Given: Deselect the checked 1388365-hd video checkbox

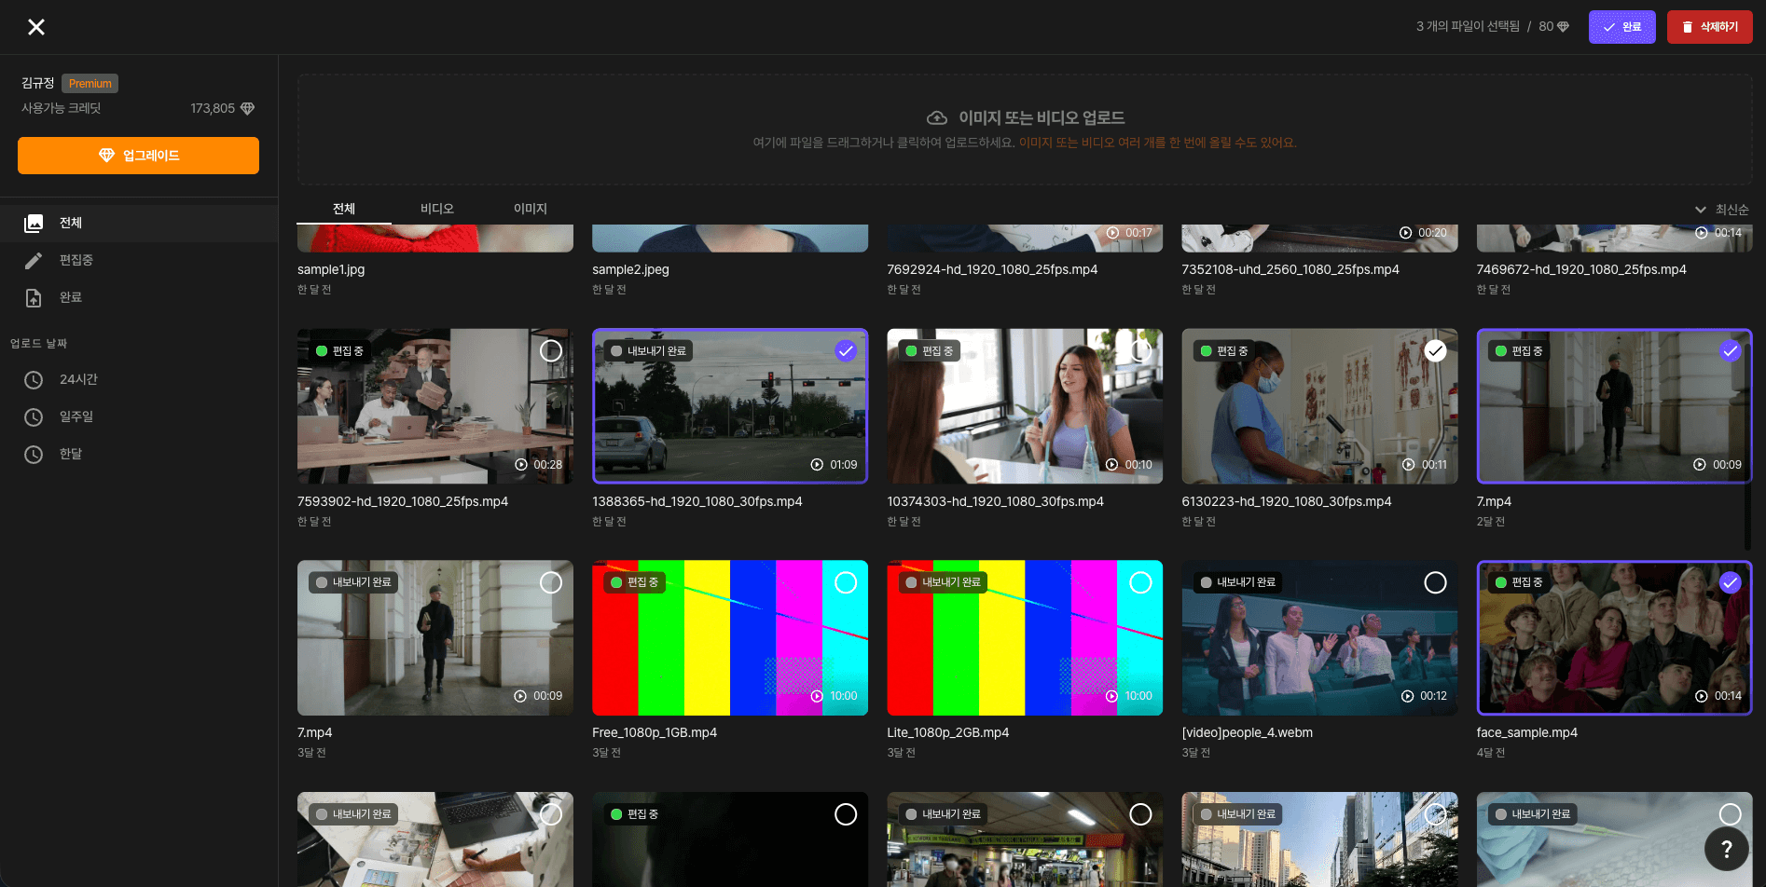Looking at the screenshot, I should tap(845, 351).
